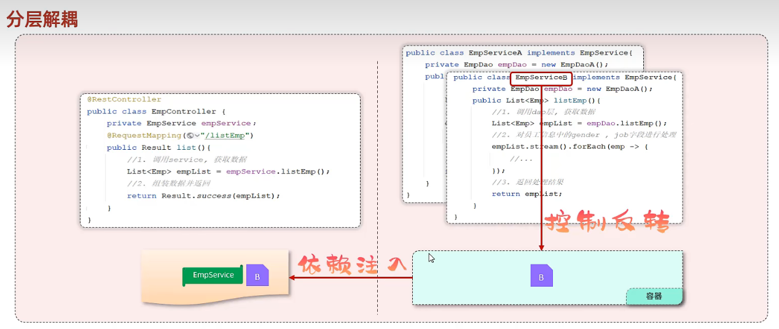This screenshot has height=329, width=779.
Task: Click the 分层解耦 slide title
Action: tap(42, 20)
